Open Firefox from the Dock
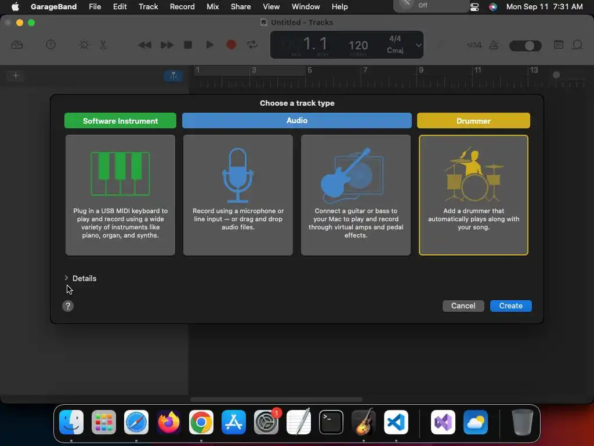Screen dimensions: 594x446 point(169,422)
